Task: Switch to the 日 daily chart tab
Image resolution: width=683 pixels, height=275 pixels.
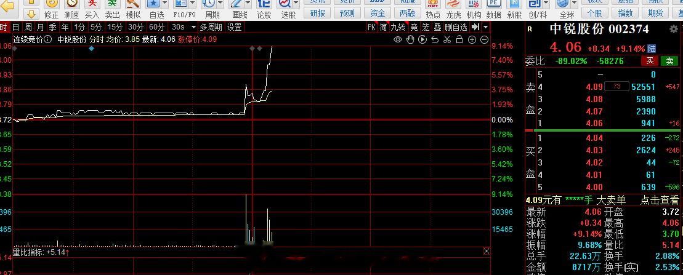Action: (15, 27)
